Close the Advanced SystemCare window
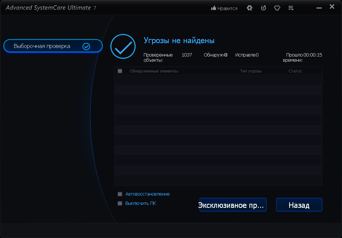 [332, 7]
